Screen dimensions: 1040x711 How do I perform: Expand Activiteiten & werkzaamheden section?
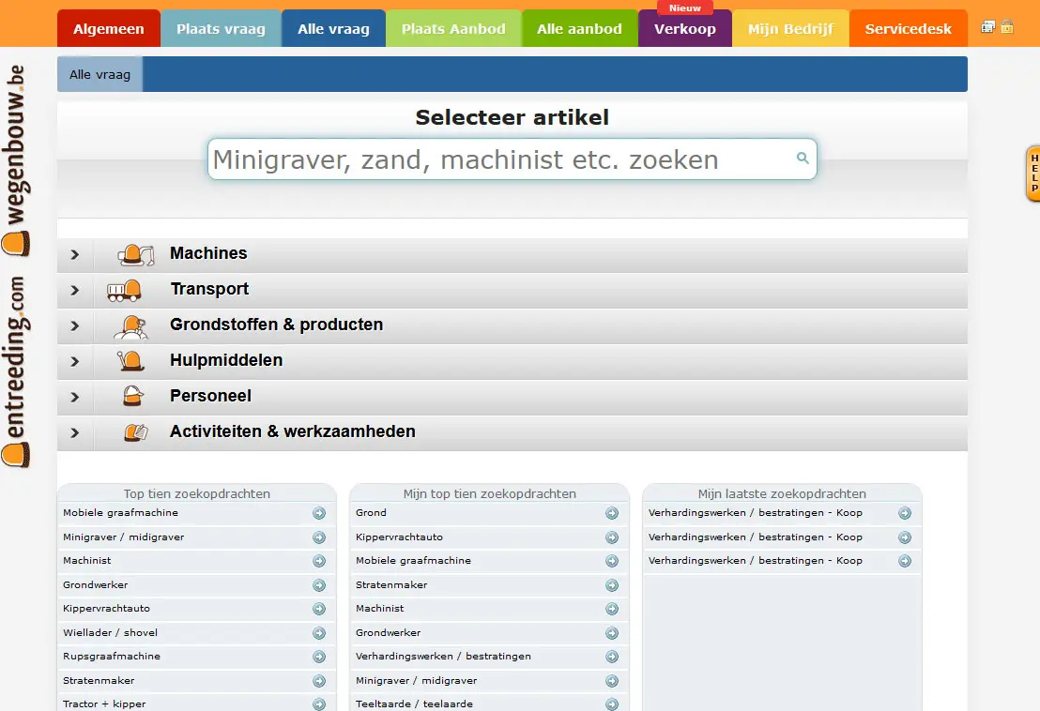click(x=75, y=432)
